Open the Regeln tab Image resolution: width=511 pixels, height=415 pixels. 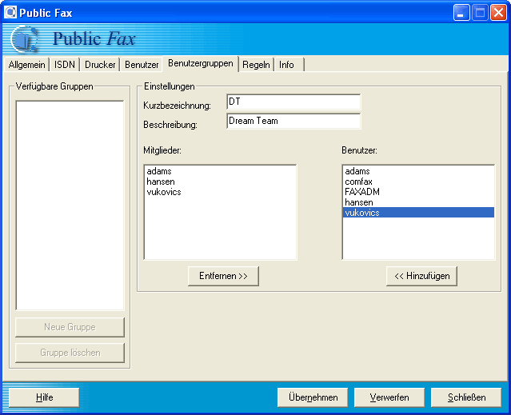coord(256,65)
